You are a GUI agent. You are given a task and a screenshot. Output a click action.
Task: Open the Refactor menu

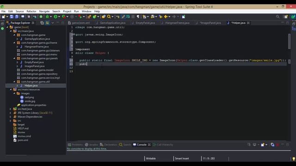click(31, 11)
